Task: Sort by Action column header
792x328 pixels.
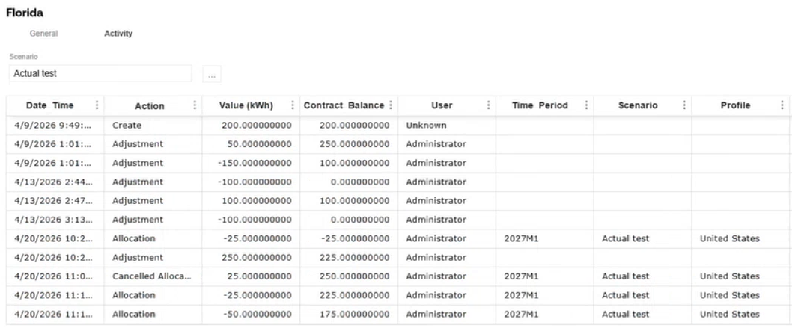Action: [150, 106]
